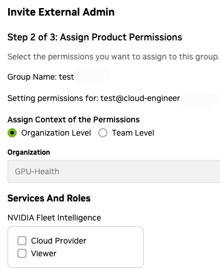Click the 'Services And Roles' heading
Image resolution: width=220 pixels, height=273 pixels.
coord(49,198)
